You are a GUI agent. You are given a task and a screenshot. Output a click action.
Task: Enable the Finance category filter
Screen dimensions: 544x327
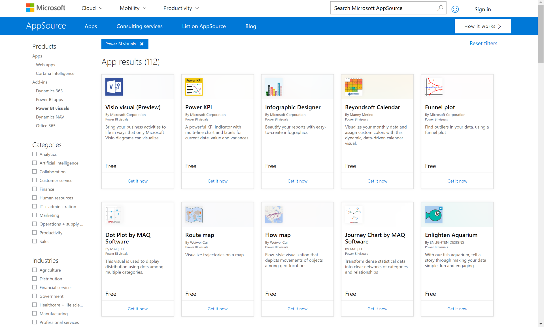click(x=35, y=189)
